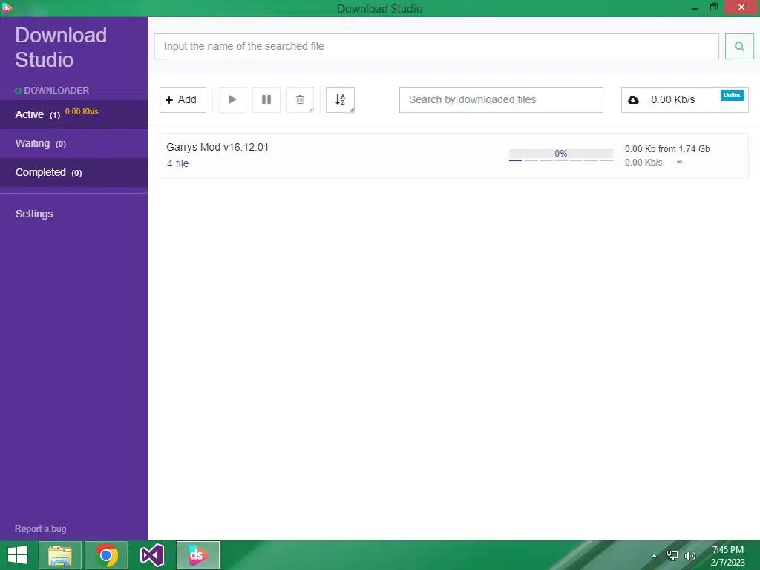Start download with the play icon
Image resolution: width=760 pixels, height=570 pixels.
coord(232,100)
